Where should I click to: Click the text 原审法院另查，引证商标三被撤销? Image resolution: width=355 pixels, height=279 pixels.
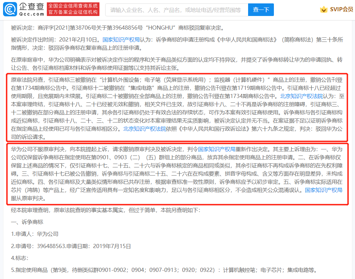(54, 80)
